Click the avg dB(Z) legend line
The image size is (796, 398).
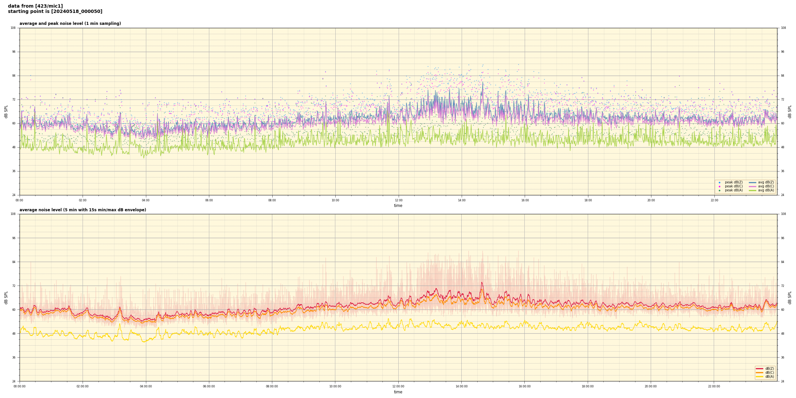click(x=753, y=182)
